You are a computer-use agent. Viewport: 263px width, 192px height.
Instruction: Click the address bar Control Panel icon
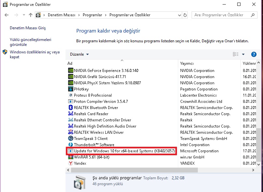[38, 15]
